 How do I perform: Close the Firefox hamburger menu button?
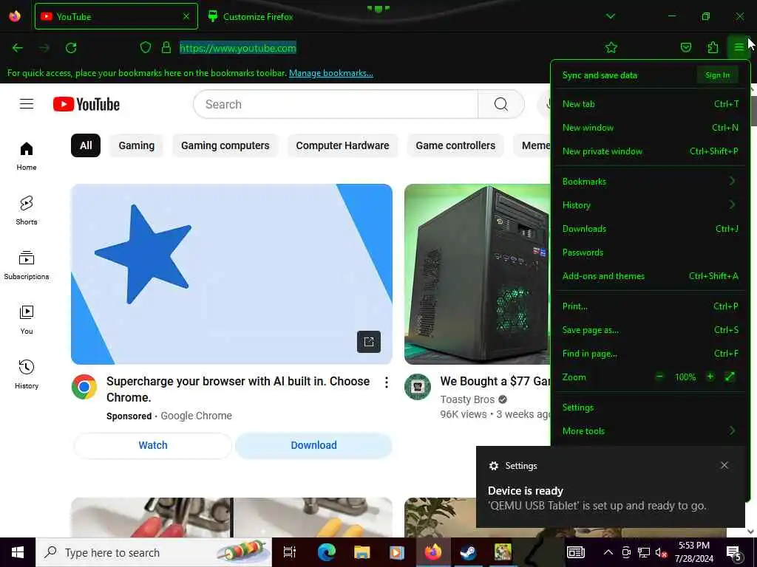point(739,47)
